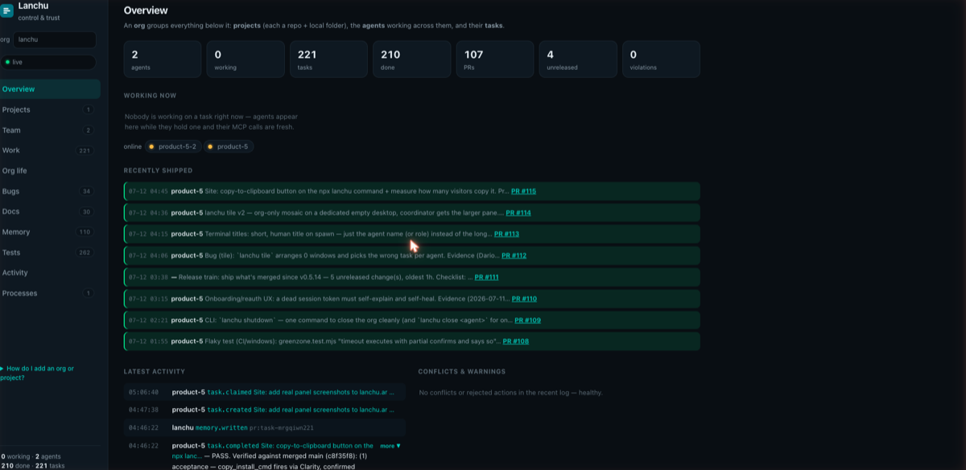Select Activity in the sidebar
The width and height of the screenshot is (966, 470).
(x=50, y=273)
